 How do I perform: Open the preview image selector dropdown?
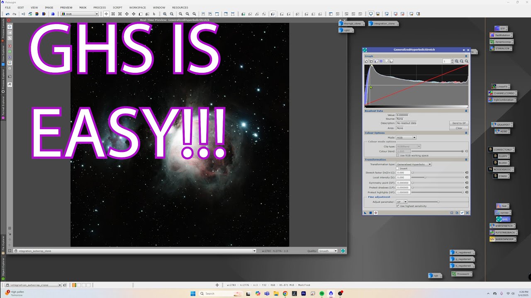[135, 251]
